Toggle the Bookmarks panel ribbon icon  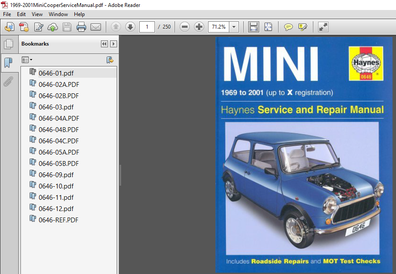[8, 63]
